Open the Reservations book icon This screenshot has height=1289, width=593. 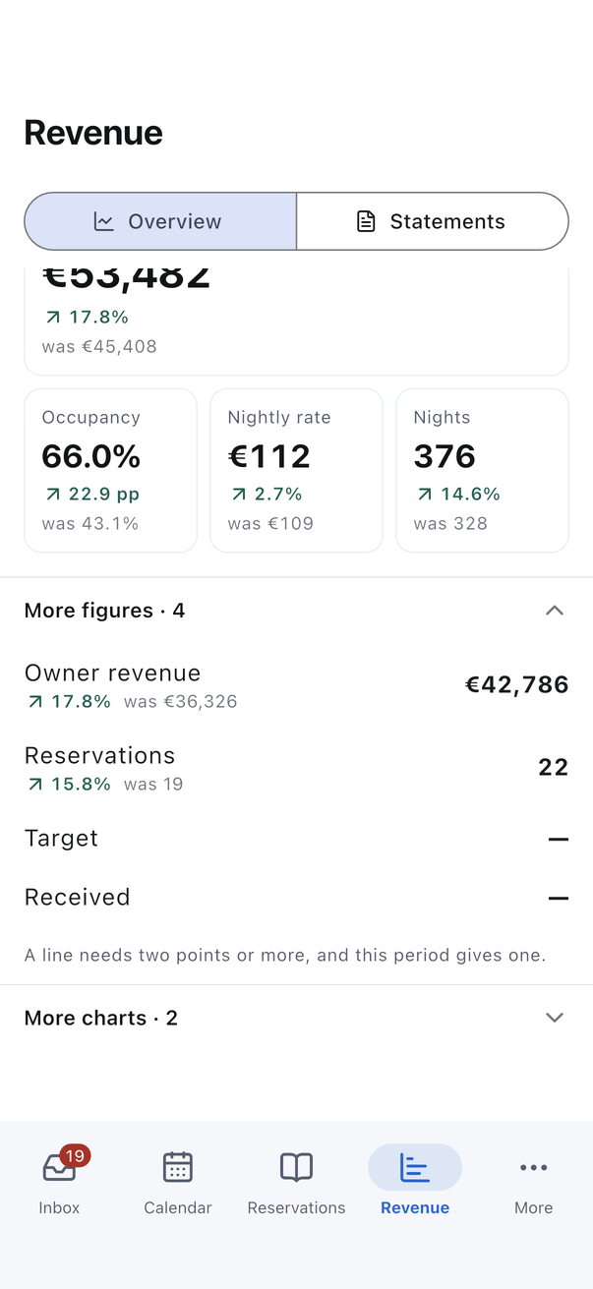[x=296, y=1167]
